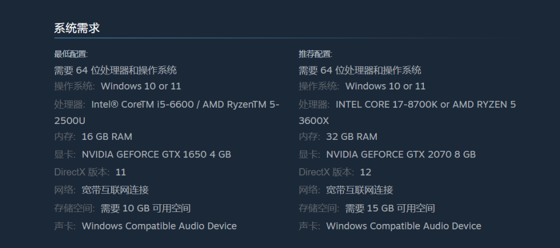The width and height of the screenshot is (560, 248).
Task: Click 需要 10 GB 可用空间 storage entry
Action: click(145, 208)
